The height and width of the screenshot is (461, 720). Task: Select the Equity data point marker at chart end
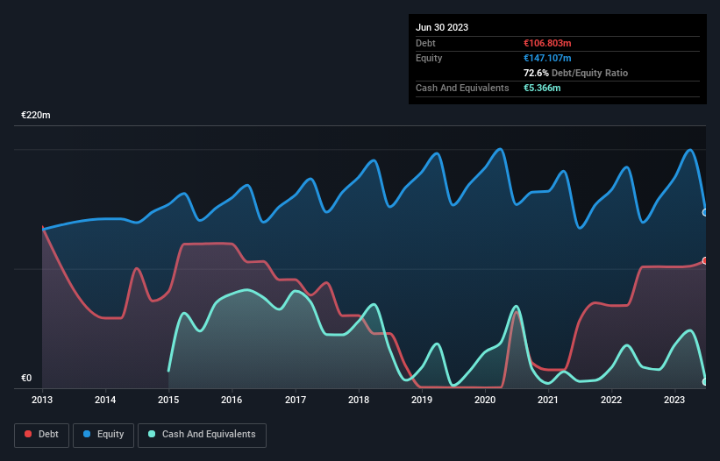pyautogui.click(x=705, y=212)
